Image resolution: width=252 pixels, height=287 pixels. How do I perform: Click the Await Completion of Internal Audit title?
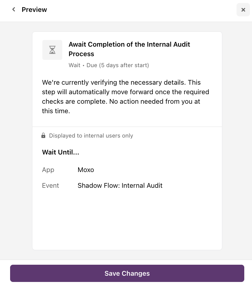(x=129, y=49)
